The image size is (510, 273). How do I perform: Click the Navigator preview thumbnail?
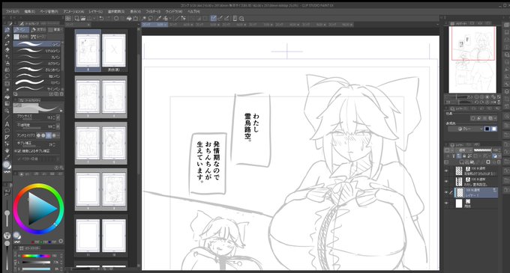click(472, 60)
